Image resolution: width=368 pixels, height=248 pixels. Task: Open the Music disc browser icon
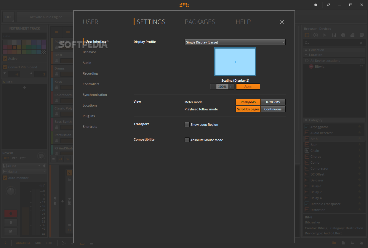click(343, 35)
